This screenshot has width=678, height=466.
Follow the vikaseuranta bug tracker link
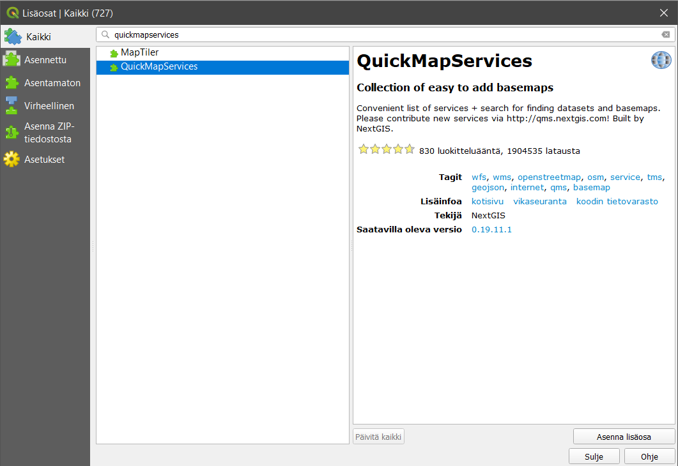click(539, 201)
